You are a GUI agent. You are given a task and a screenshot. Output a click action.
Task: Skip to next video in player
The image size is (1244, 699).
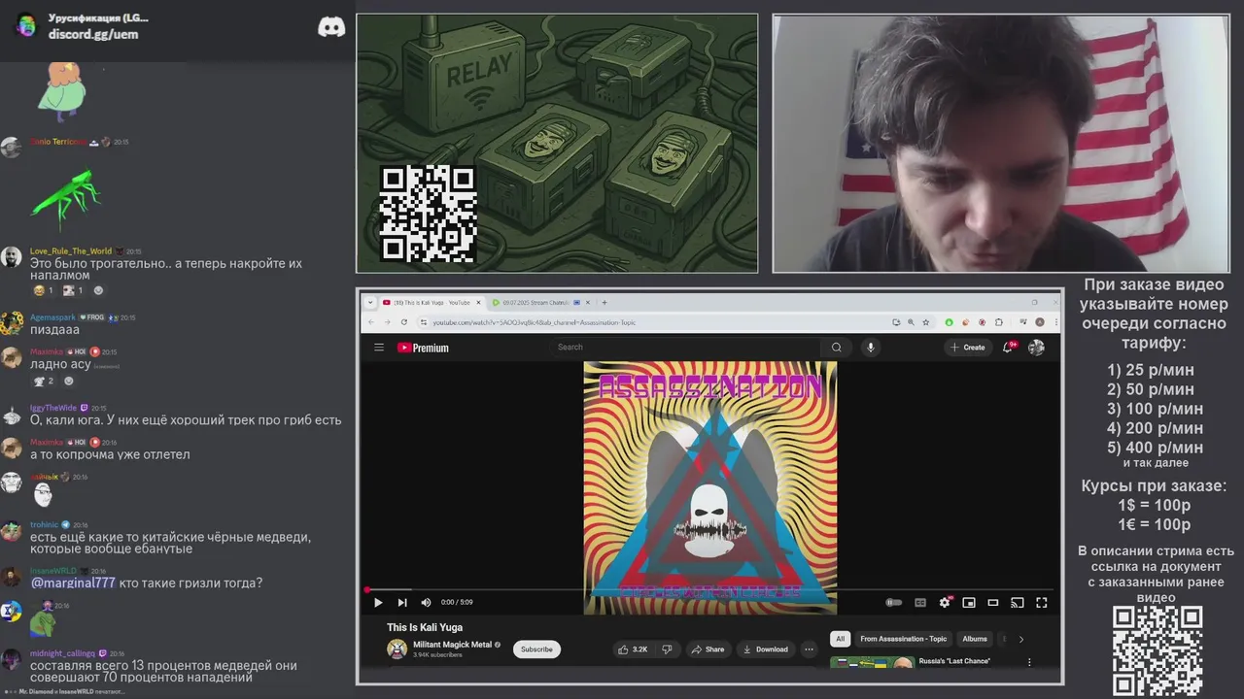pyautogui.click(x=402, y=603)
